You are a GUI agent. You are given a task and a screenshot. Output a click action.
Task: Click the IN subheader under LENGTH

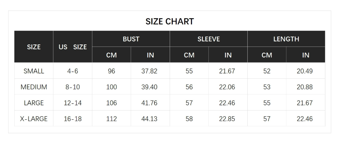pyautogui.click(x=305, y=55)
